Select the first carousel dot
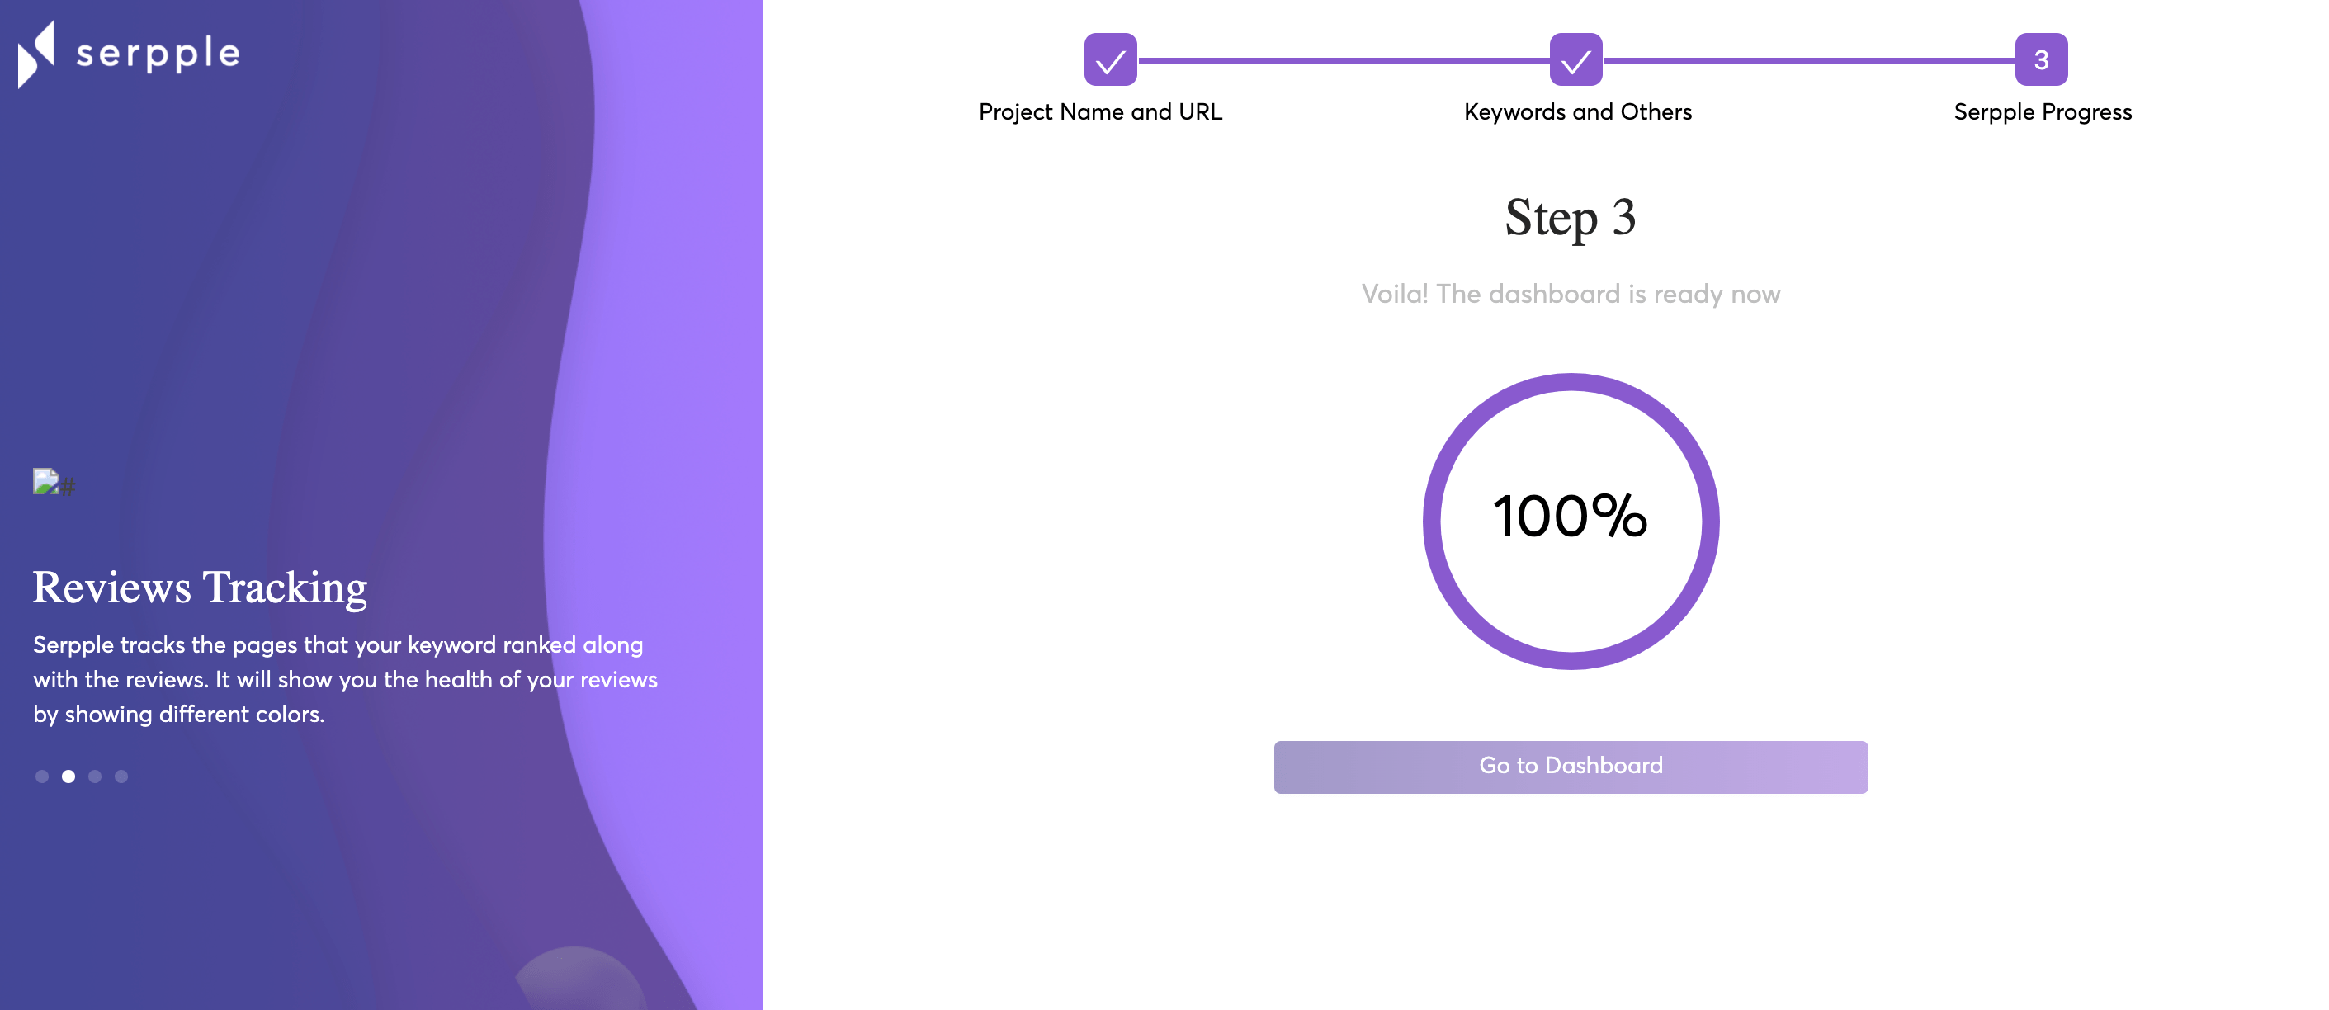Screen dimensions: 2329x1010 tap(41, 776)
